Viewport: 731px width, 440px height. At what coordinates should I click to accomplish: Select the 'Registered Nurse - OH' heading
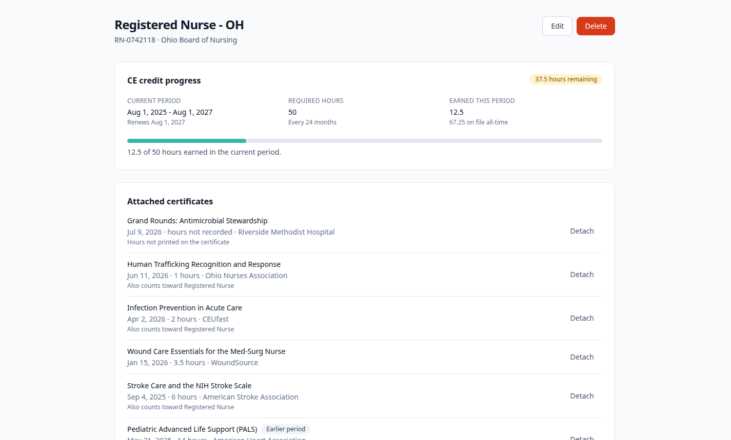pos(179,25)
